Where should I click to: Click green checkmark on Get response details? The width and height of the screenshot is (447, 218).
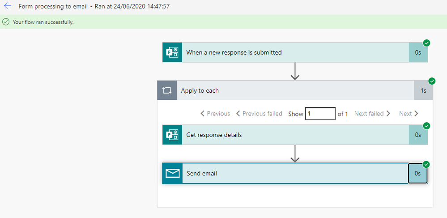pos(426,125)
